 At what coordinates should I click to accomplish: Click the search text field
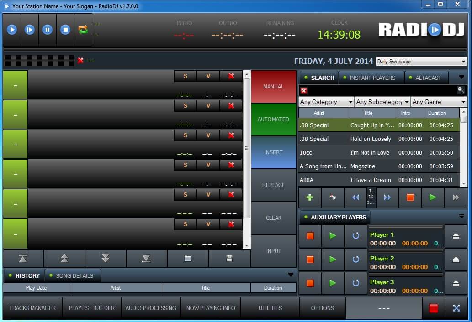click(382, 91)
